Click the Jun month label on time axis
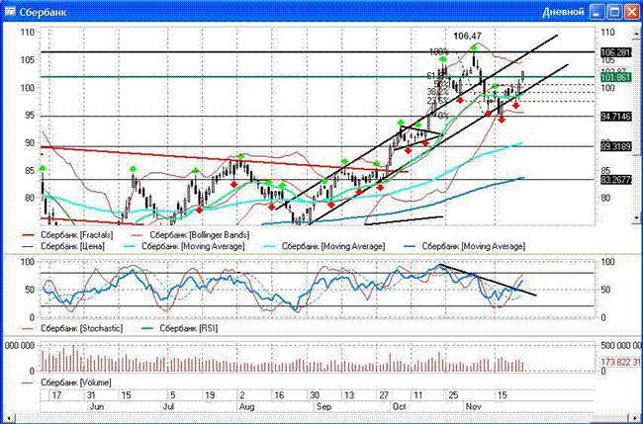 [x=96, y=407]
